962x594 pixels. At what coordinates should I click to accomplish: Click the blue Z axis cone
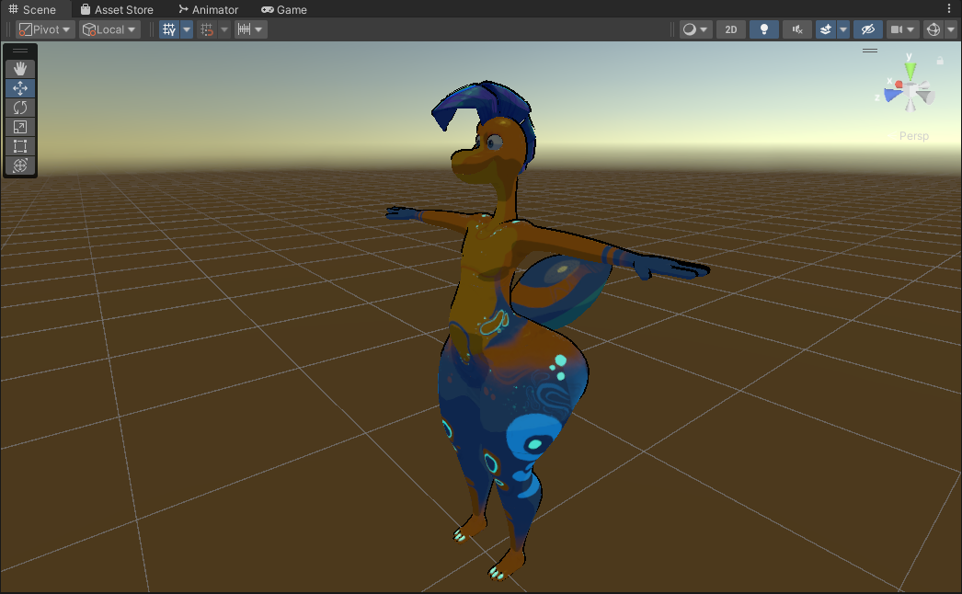(x=893, y=95)
